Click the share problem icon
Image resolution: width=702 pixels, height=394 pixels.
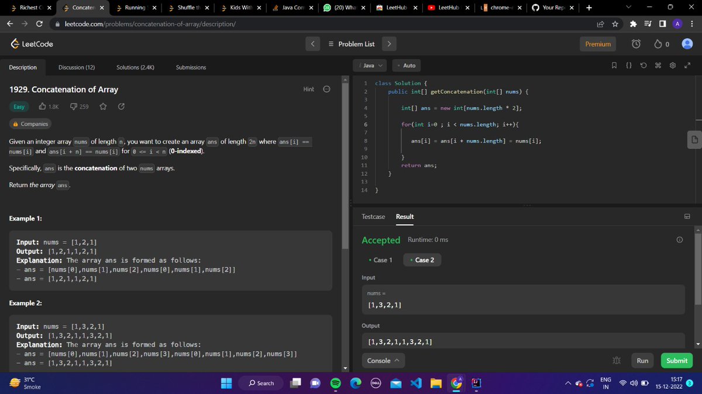click(x=122, y=107)
